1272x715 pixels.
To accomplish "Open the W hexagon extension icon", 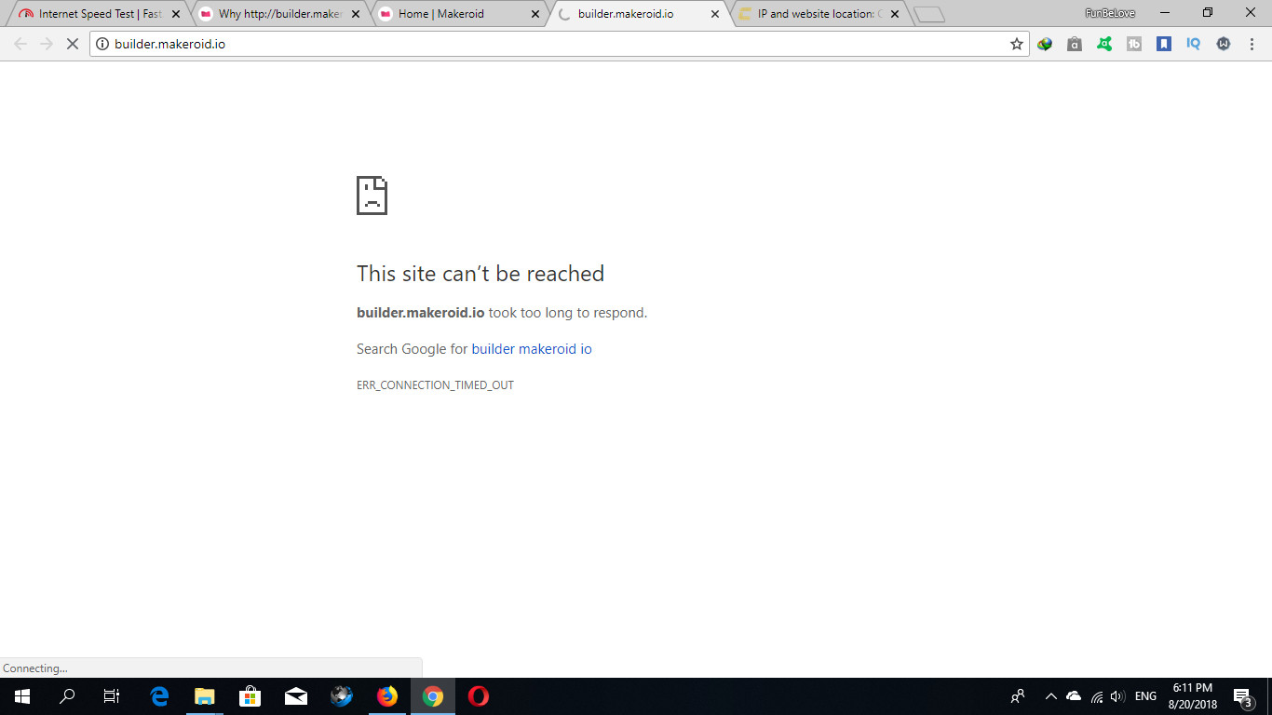I will (1224, 44).
